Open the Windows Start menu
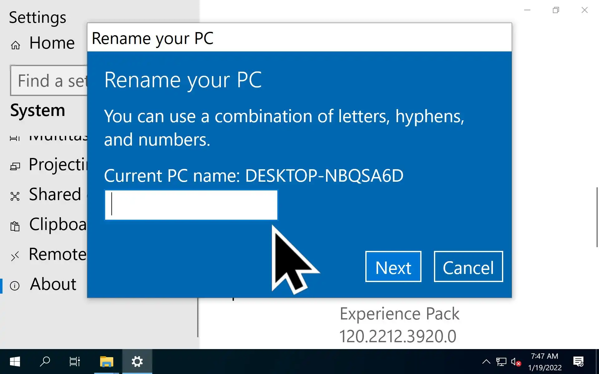 pyautogui.click(x=15, y=362)
